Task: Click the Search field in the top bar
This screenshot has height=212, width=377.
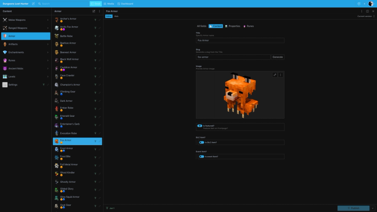Action: point(64,4)
